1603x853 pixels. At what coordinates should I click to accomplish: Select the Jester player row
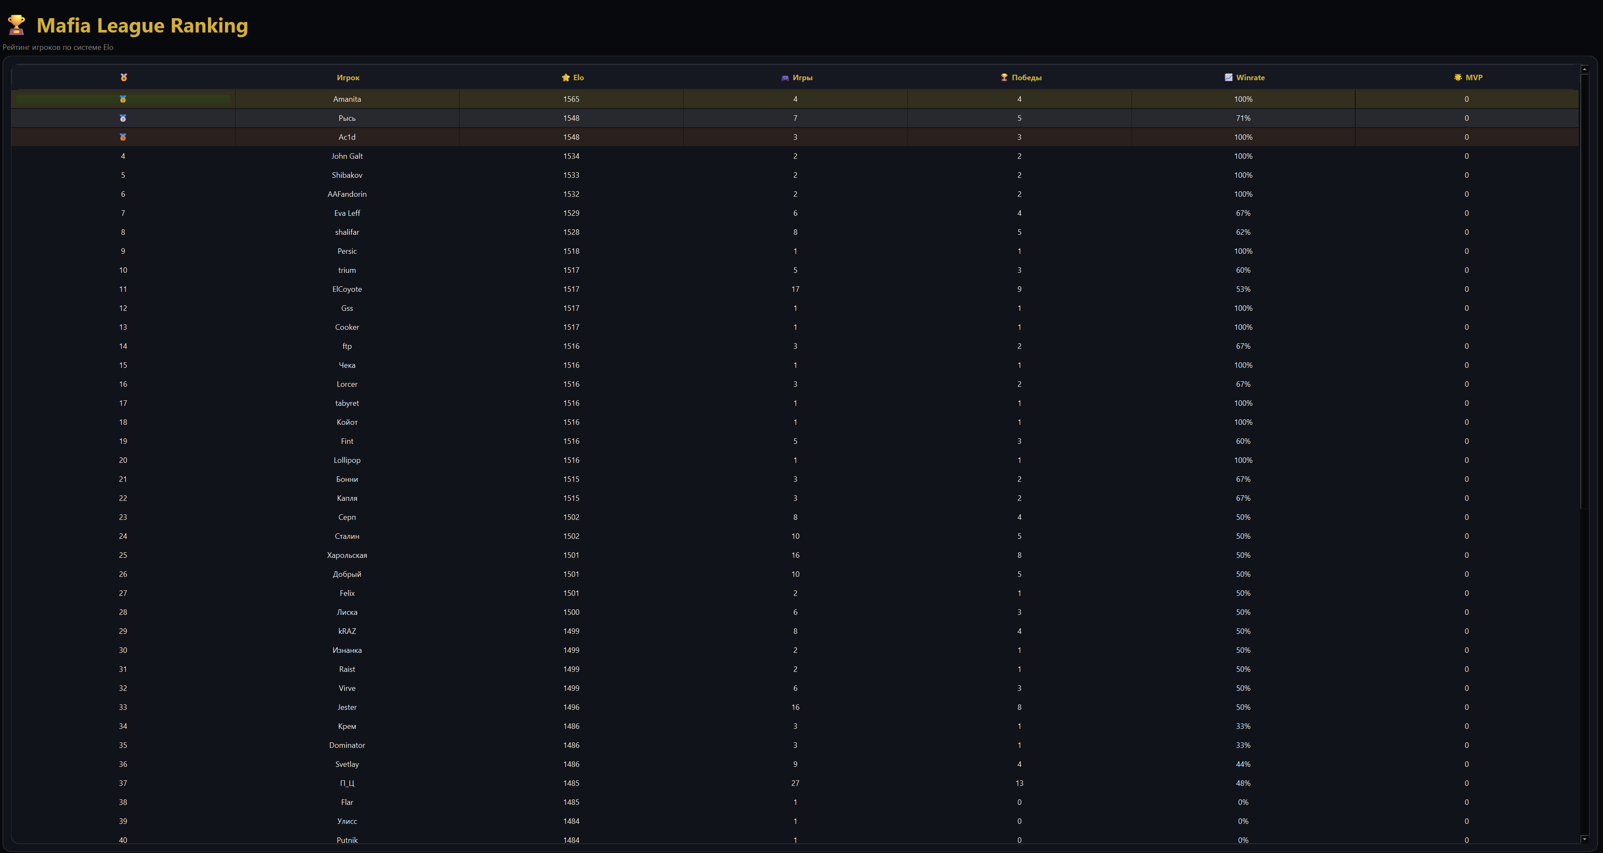[795, 707]
